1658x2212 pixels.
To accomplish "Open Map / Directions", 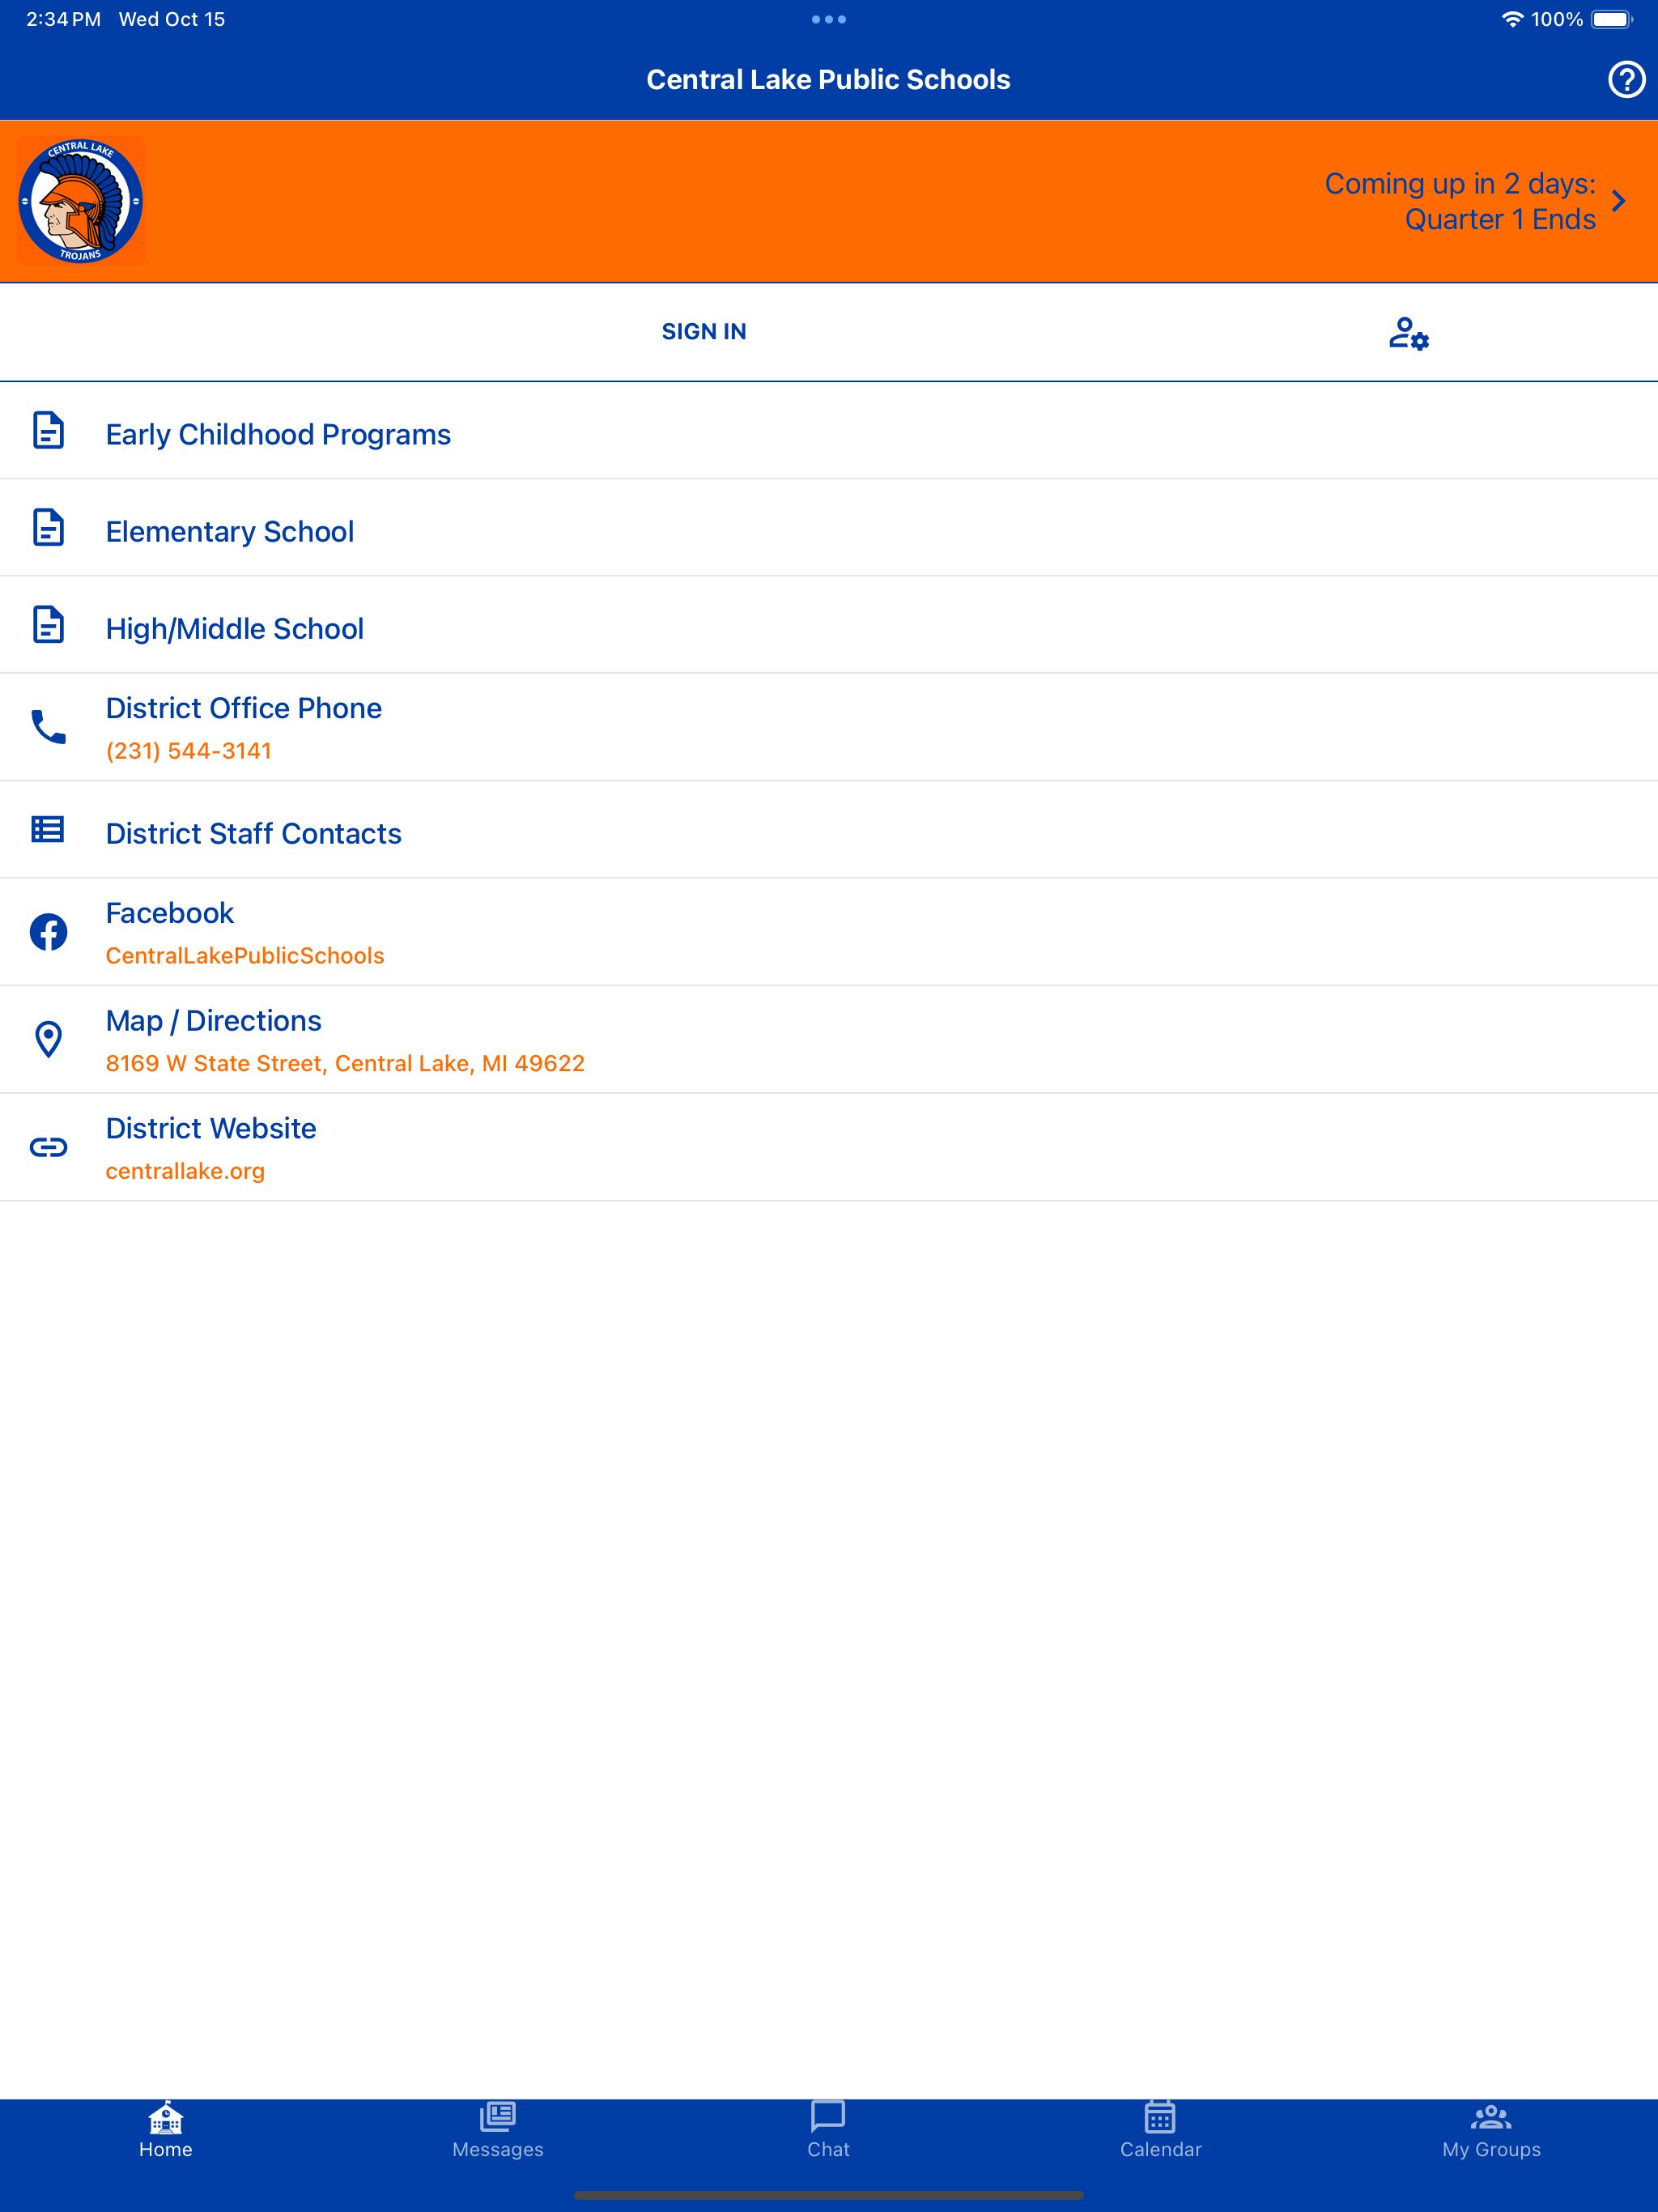I will click(829, 1040).
